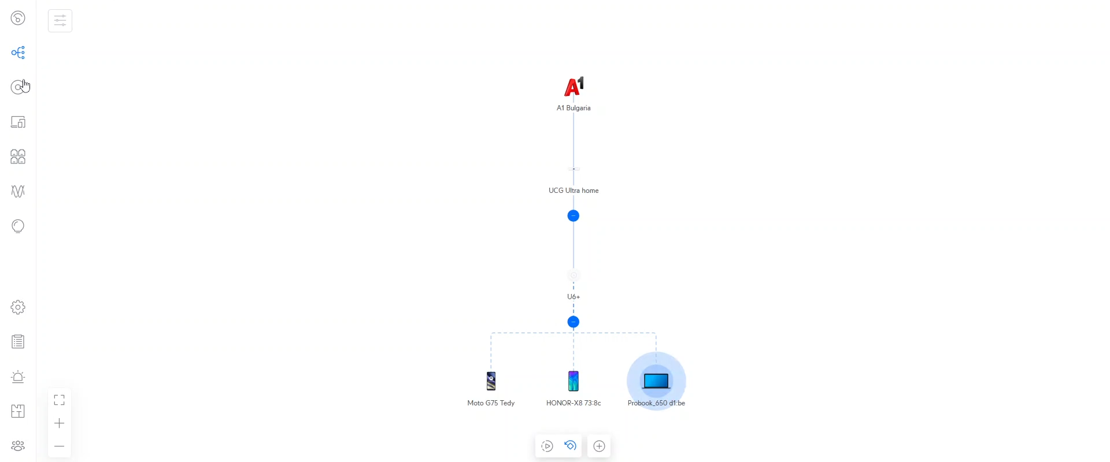The image size is (1110, 462).
Task: Open the Insights lightbulb icon in sidebar
Action: tap(18, 226)
